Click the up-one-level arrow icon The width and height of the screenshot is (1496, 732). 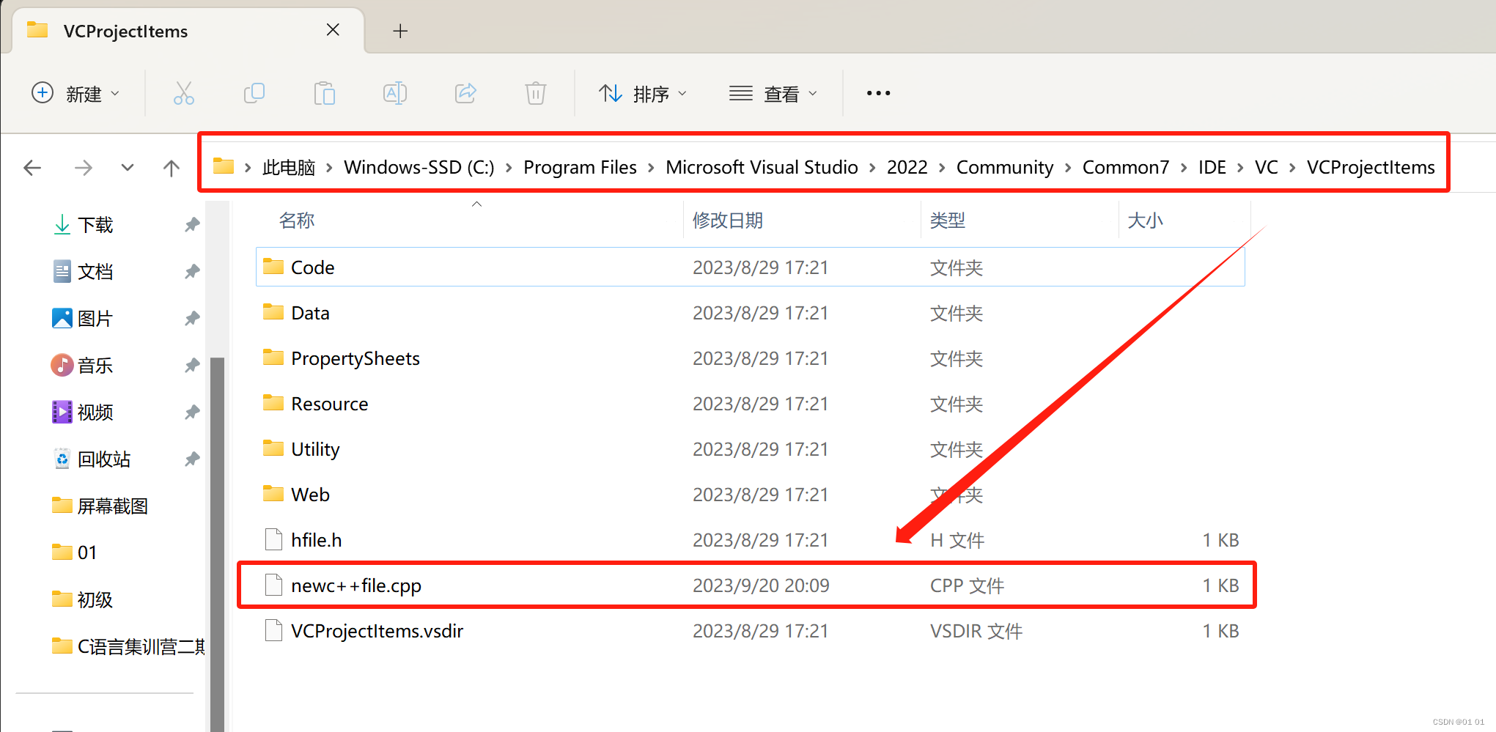tap(171, 167)
